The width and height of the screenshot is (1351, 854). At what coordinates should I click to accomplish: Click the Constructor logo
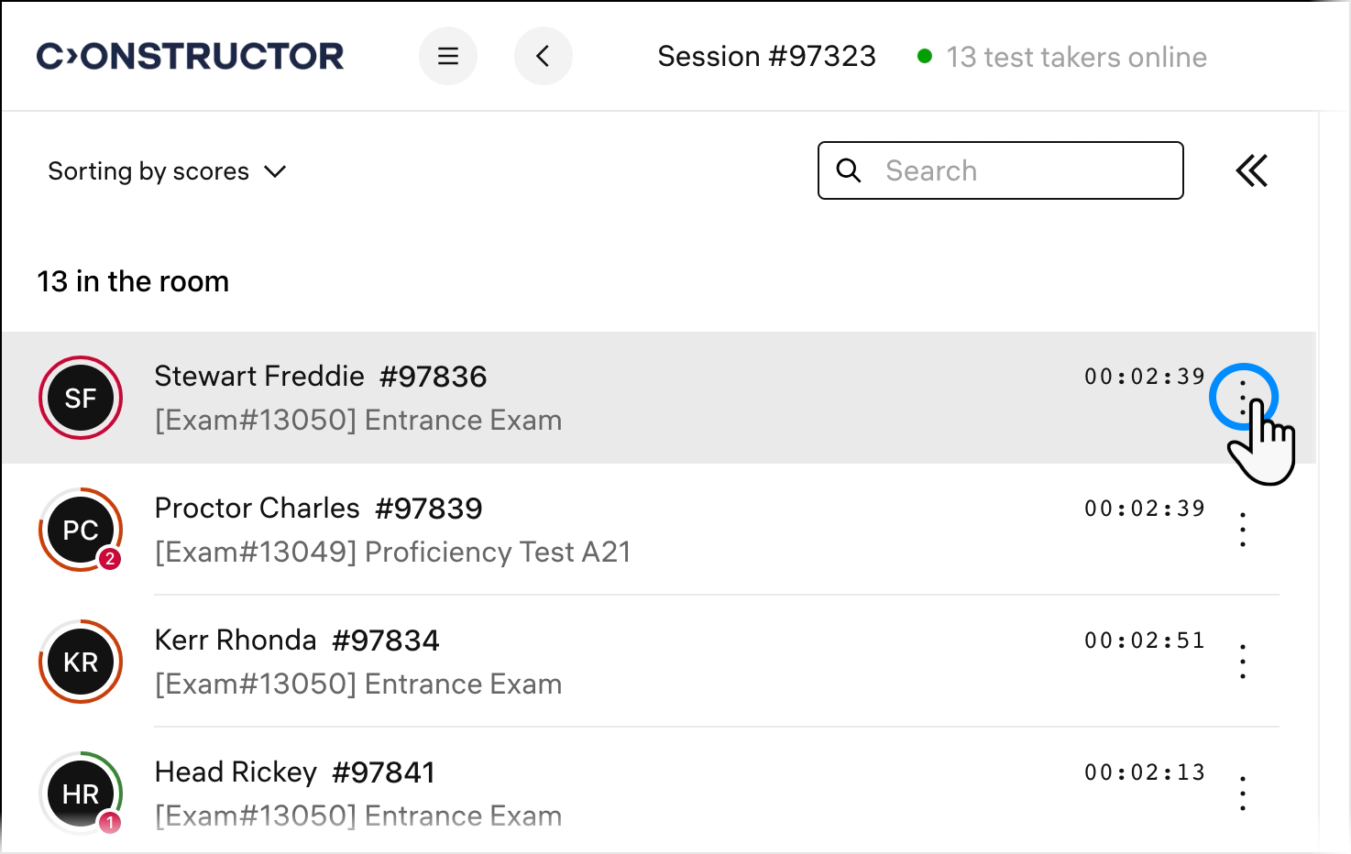pyautogui.click(x=191, y=57)
